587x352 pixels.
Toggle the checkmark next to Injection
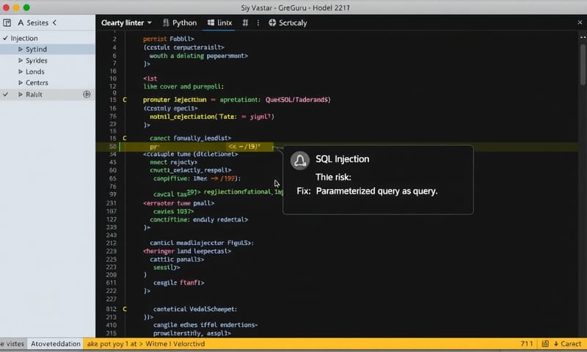[x=6, y=38]
